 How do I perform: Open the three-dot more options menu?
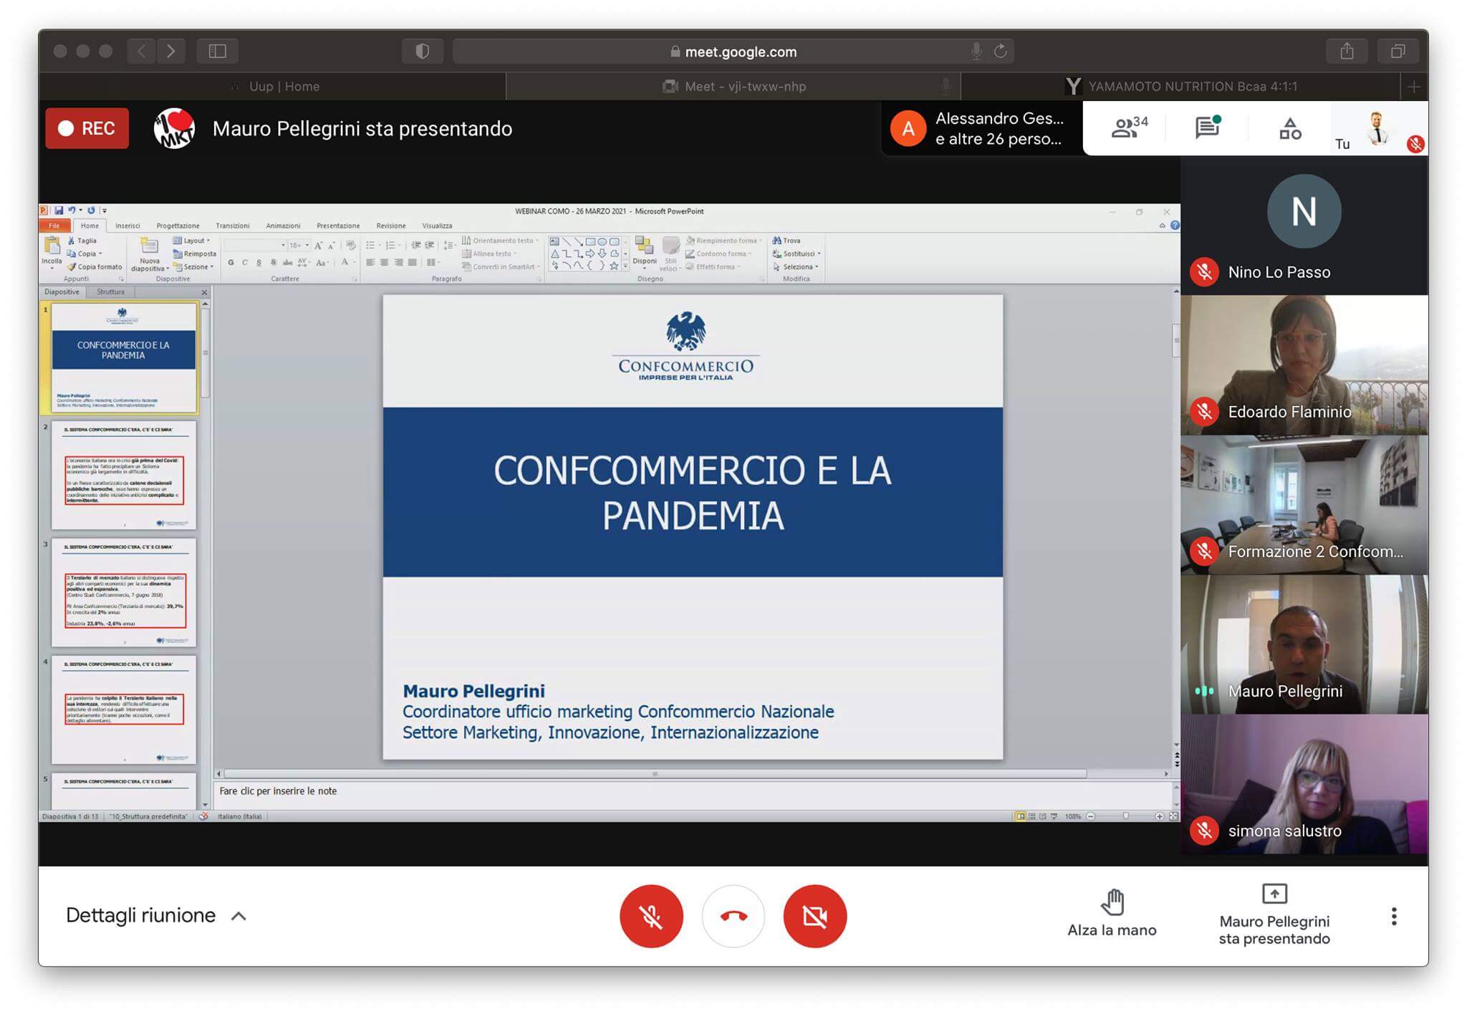pos(1393,916)
